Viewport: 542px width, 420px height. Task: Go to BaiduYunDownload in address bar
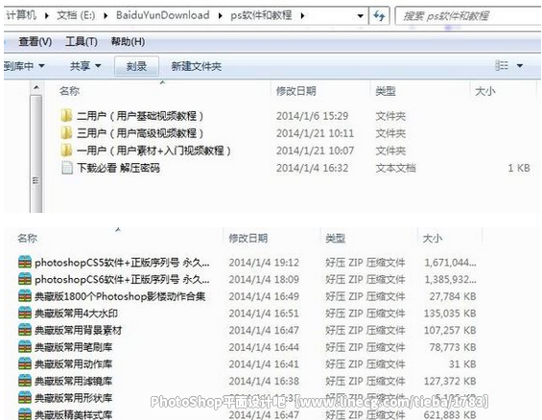pyautogui.click(x=163, y=15)
